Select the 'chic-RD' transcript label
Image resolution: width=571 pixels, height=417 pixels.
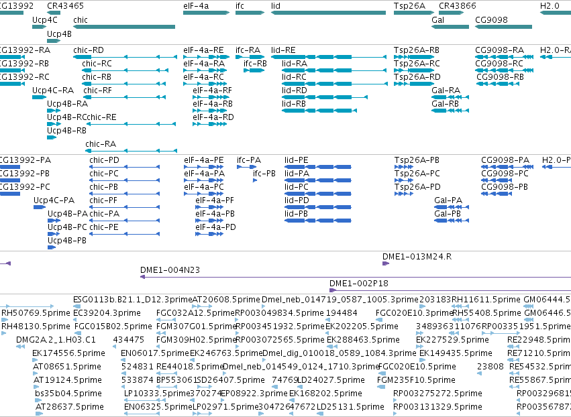[x=89, y=50]
